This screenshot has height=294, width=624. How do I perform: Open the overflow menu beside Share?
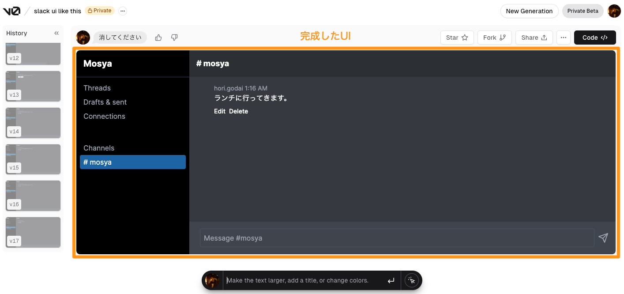[x=563, y=38]
